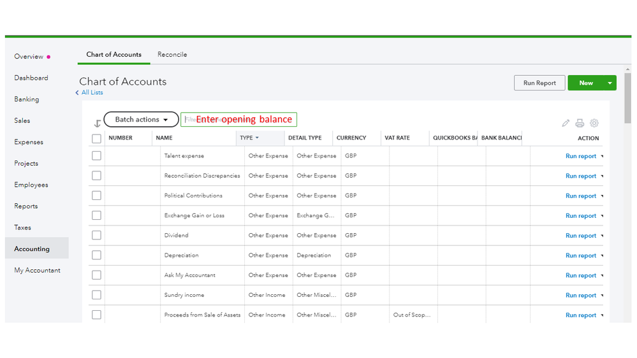Check the Political Contributions row checkbox
637x358 pixels.
(96, 196)
